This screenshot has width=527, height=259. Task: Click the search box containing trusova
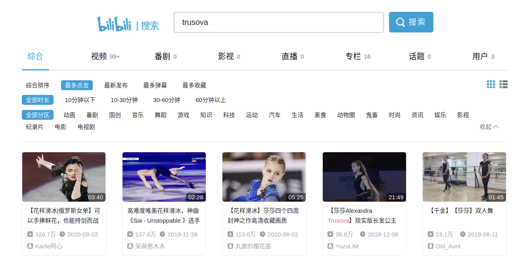[x=278, y=22]
